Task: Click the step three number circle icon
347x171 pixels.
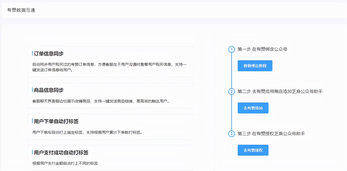Action: pyautogui.click(x=231, y=134)
